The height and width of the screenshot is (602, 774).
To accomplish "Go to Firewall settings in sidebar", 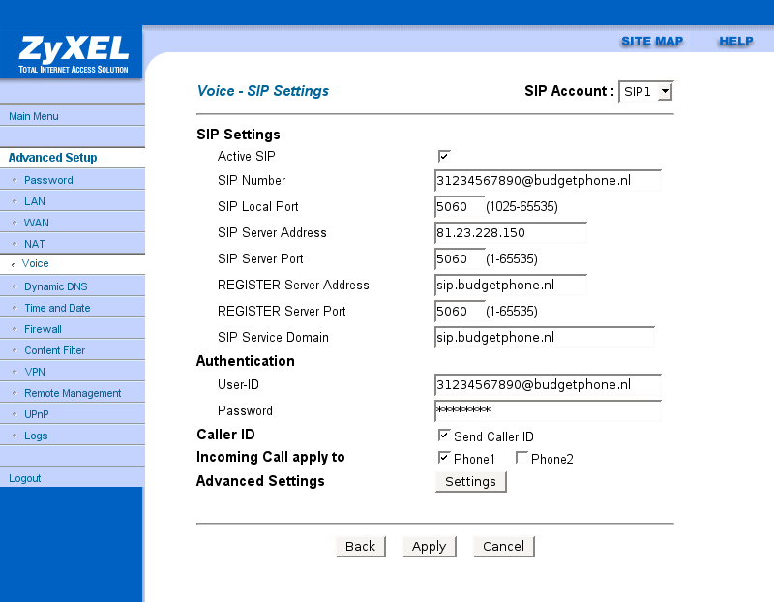I will 43,329.
